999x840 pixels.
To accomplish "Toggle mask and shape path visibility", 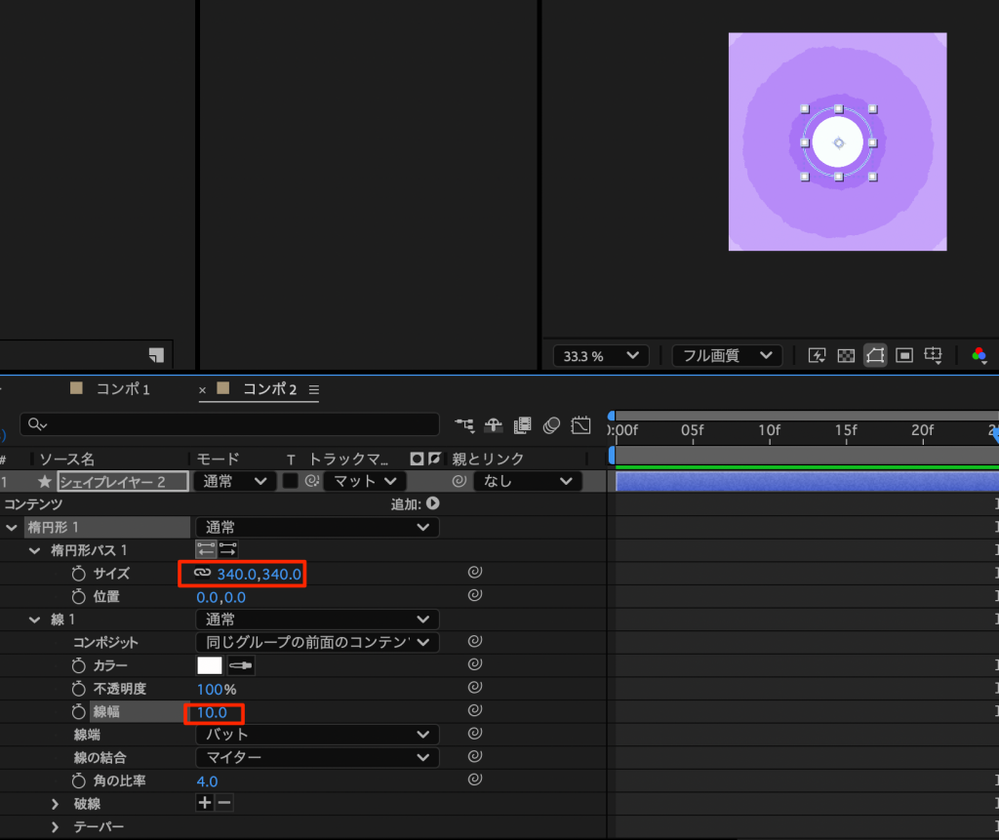I will 875,356.
